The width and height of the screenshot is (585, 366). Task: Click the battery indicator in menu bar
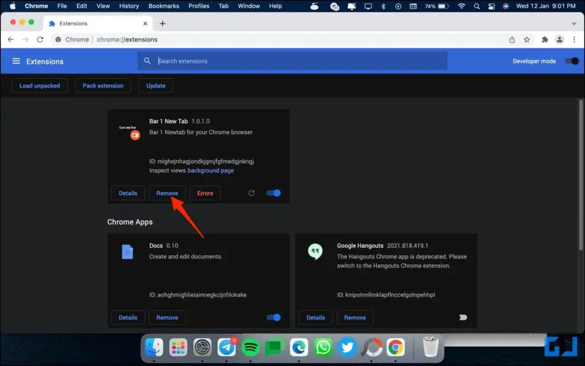click(437, 6)
